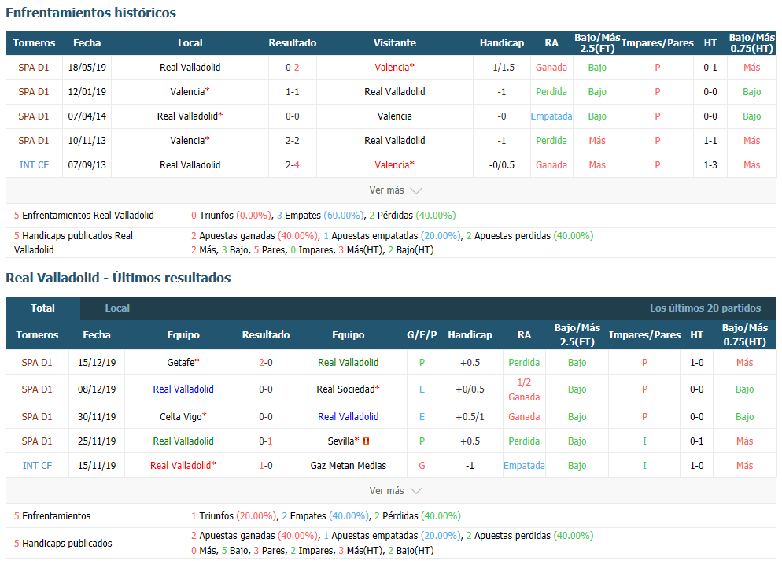The image size is (782, 561).
Task: Select the +0.5/1 handicap value
Action: tap(470, 417)
